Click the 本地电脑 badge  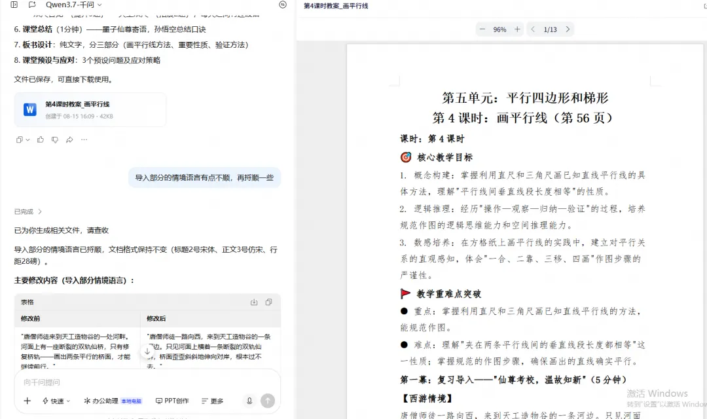131,401
